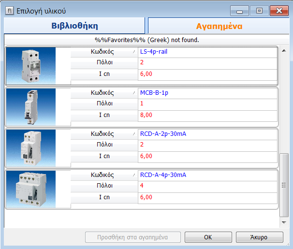Click the scrollbar down arrow
The height and width of the screenshot is (249, 293).
pyautogui.click(x=284, y=222)
